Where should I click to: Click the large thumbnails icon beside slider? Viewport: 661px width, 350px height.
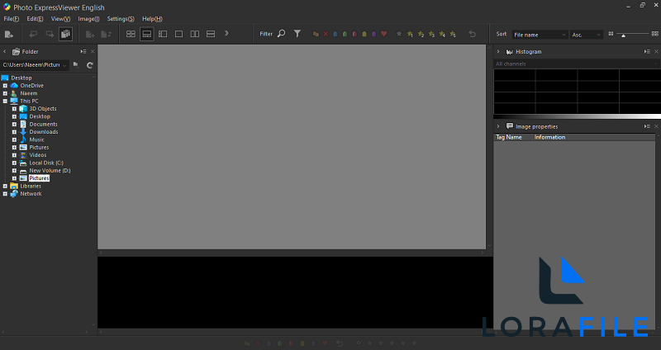point(654,34)
